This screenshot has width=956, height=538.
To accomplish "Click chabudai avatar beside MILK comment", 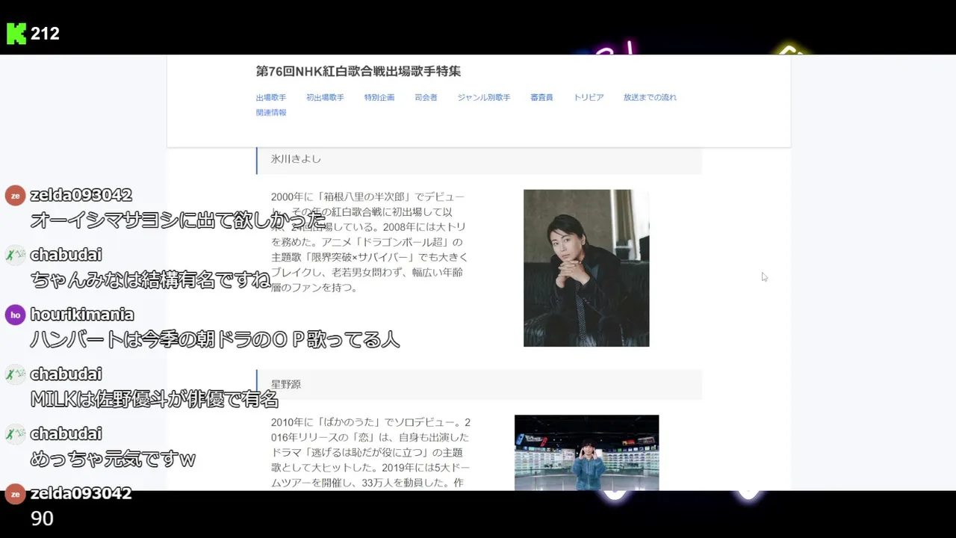I will tap(15, 374).
